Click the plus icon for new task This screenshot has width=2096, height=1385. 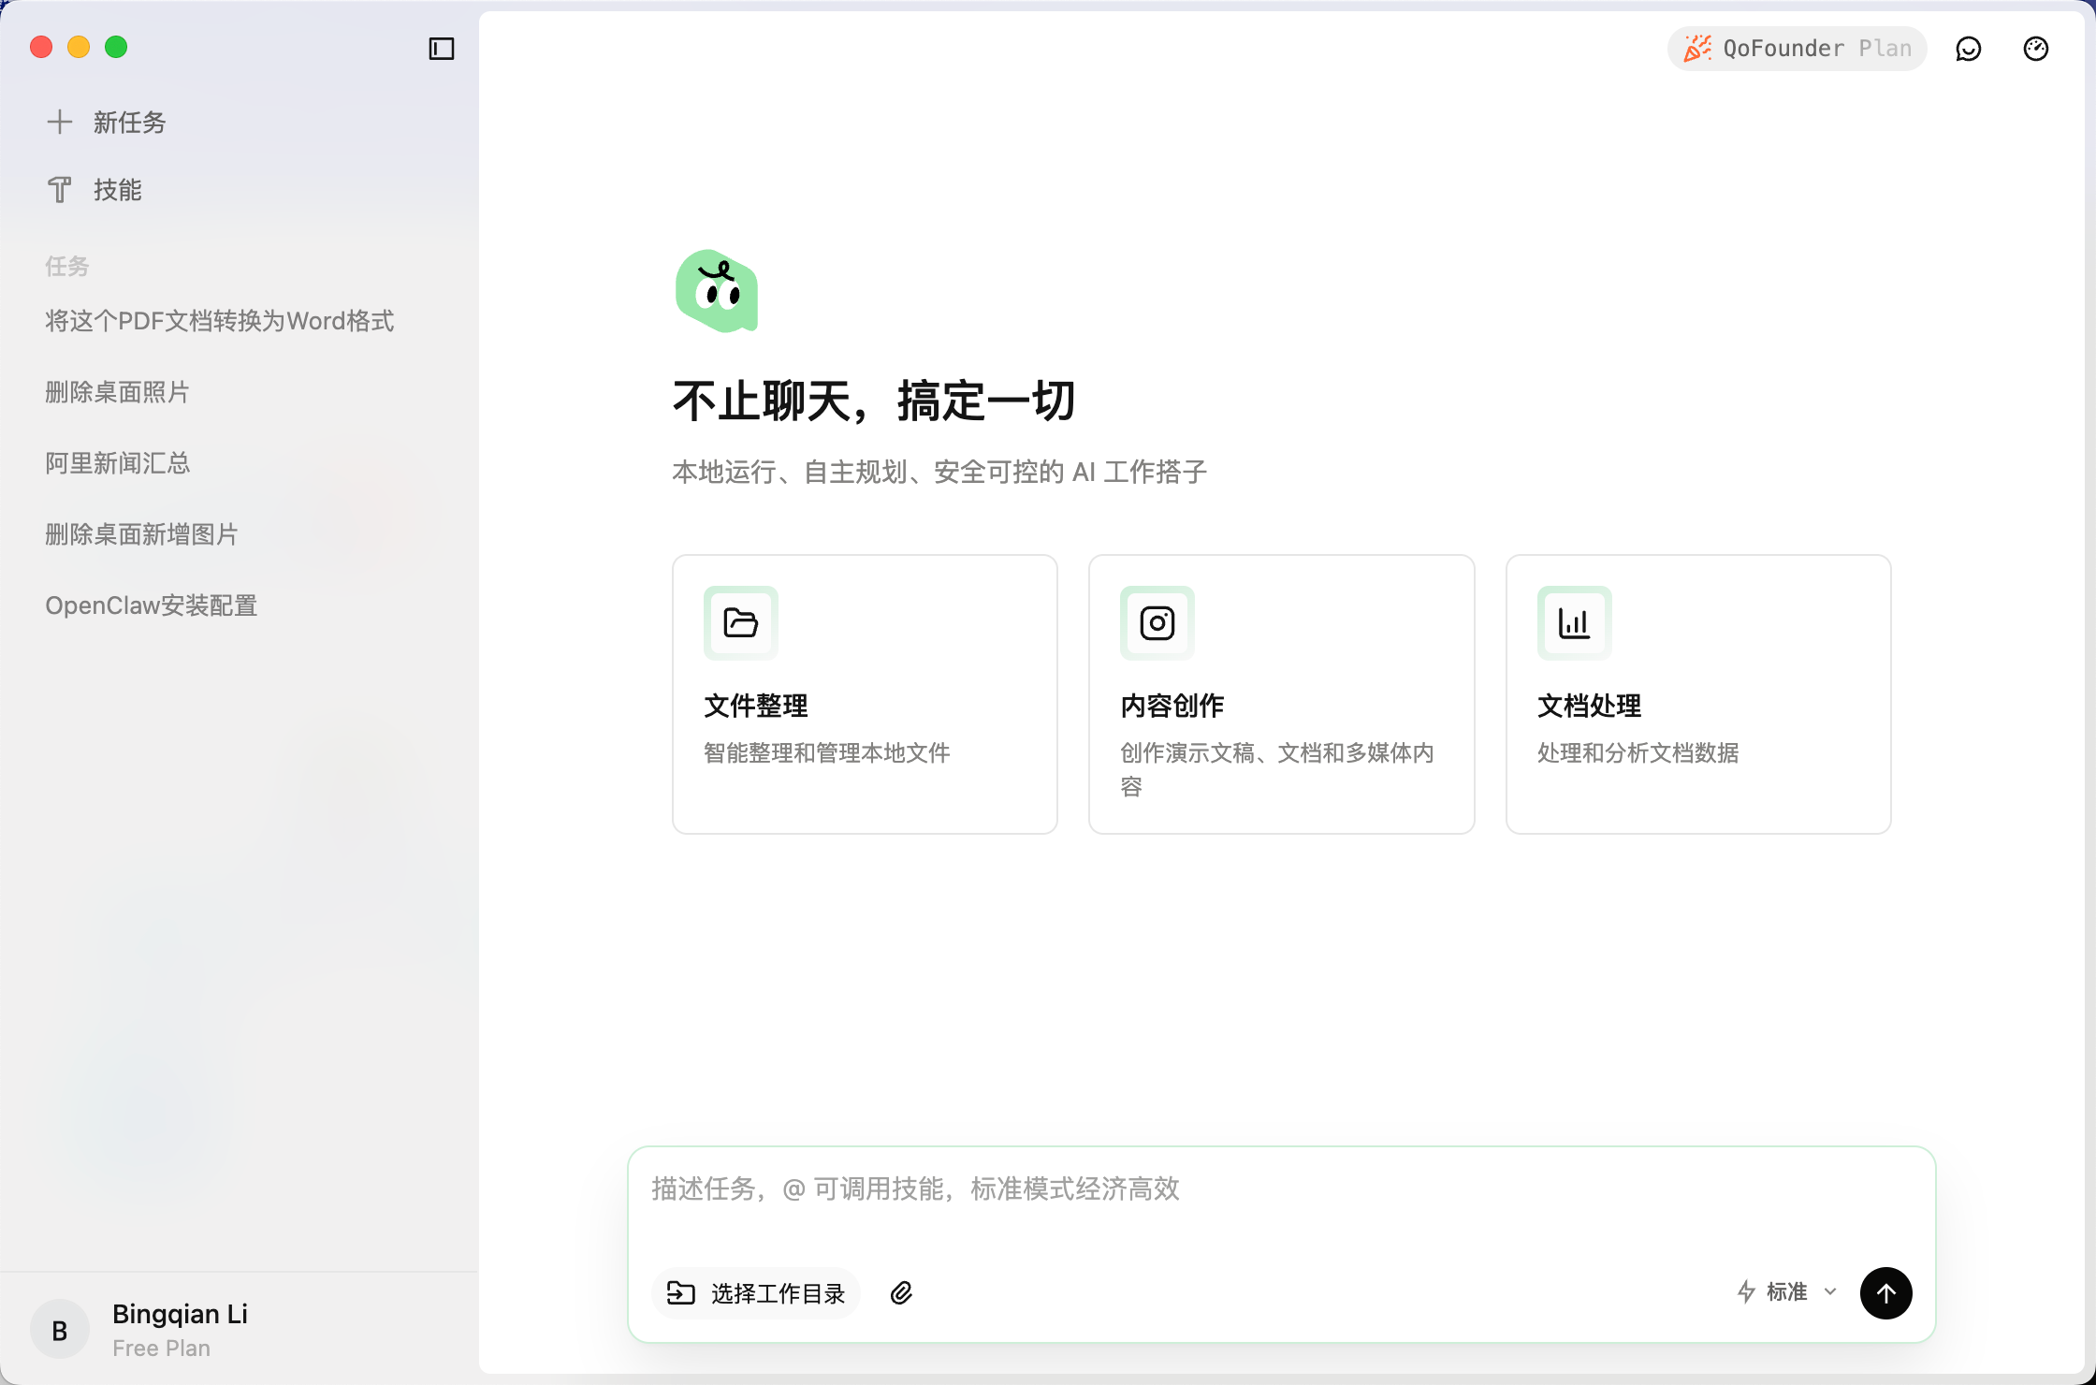coord(60,122)
